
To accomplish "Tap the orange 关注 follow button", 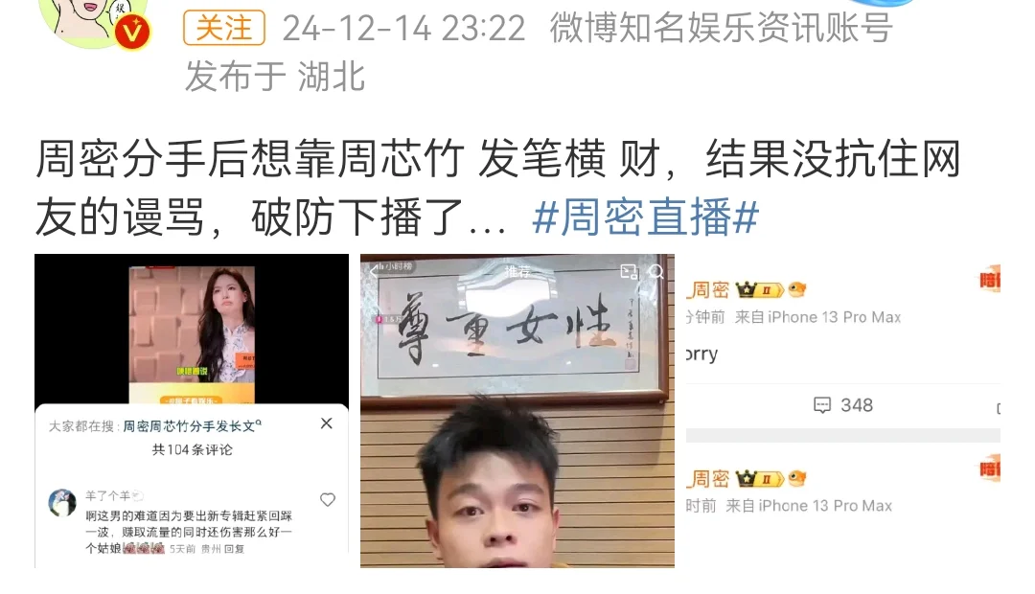I will coord(223,28).
